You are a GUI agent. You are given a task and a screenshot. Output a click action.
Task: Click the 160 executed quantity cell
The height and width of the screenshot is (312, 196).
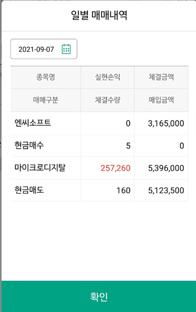click(124, 191)
